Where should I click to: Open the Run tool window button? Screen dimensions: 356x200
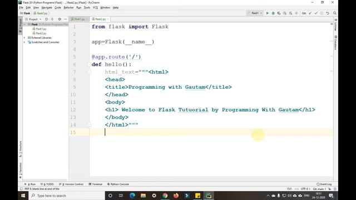click(30, 184)
